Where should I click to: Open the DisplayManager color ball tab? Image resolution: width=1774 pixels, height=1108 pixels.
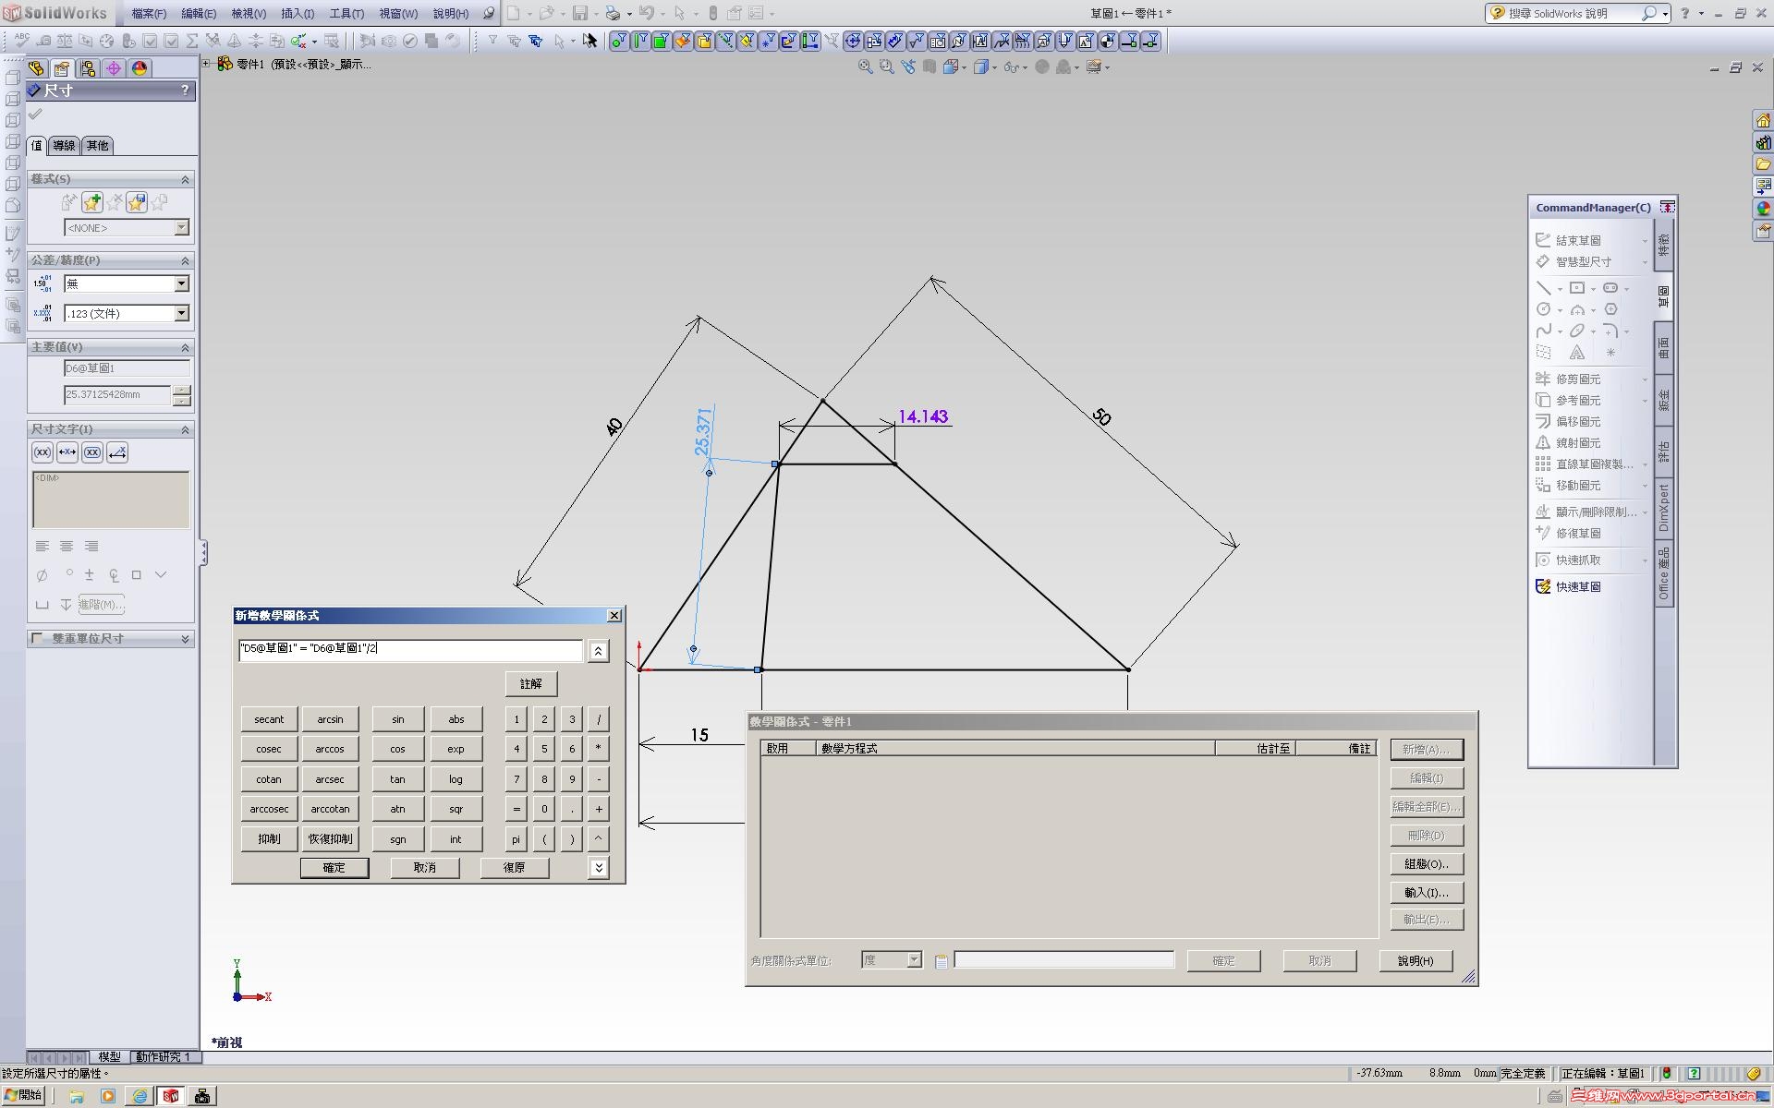coord(140,68)
